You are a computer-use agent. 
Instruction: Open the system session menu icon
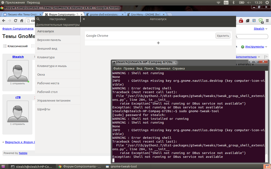point(267,2)
